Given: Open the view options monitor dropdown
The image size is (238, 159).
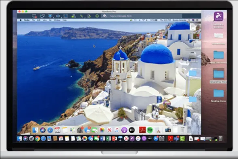Looking at the screenshot, I should (x=50, y=16).
